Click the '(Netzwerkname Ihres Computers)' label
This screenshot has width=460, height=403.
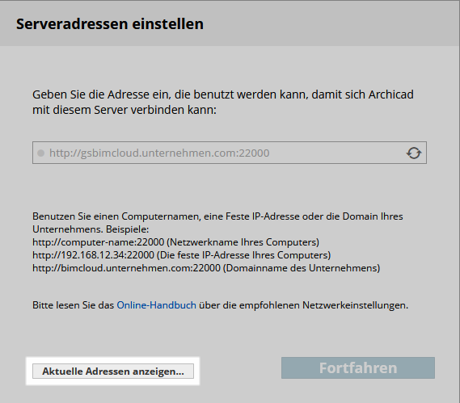pos(243,242)
